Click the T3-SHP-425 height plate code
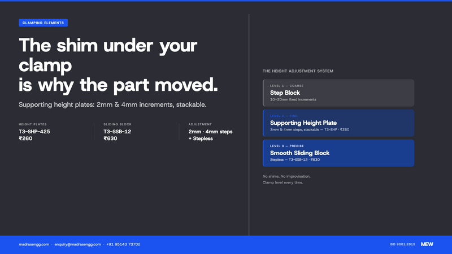452x254 pixels. (x=34, y=132)
